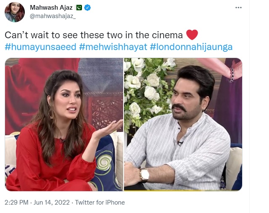Open Mahwash Ajaz display name link
The width and height of the screenshot is (269, 213).
pyautogui.click(x=51, y=8)
